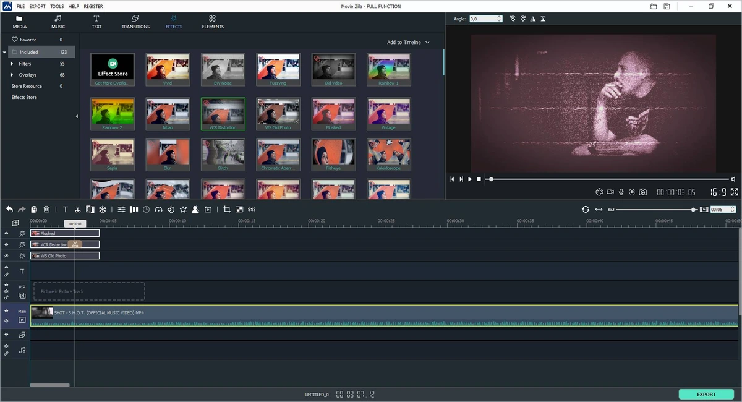Split clip with the scissors tool
The width and height of the screenshot is (742, 402).
[x=77, y=210]
